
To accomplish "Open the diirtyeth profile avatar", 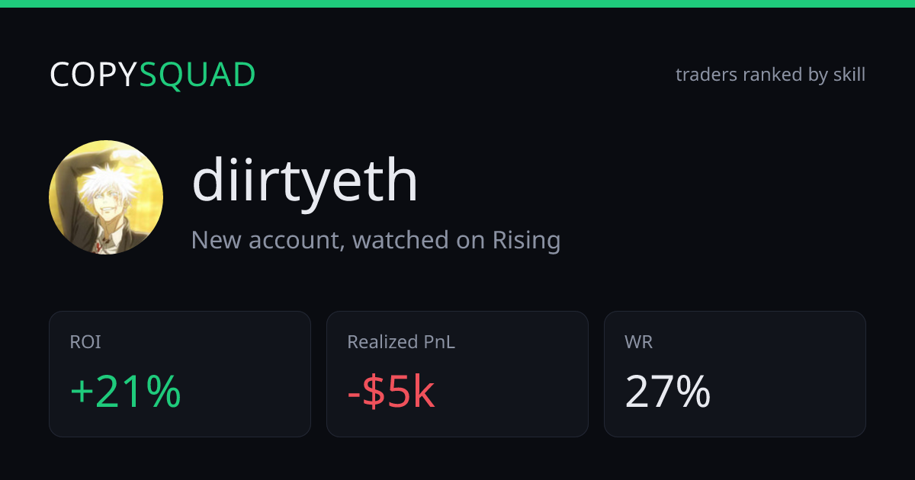I will pos(106,197).
